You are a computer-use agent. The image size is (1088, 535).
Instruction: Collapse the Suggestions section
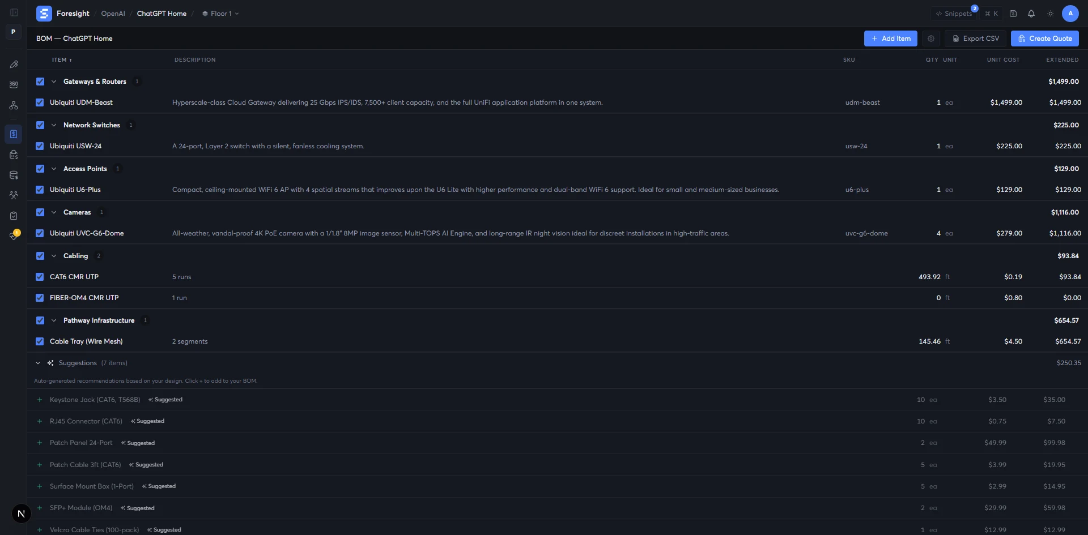point(38,363)
